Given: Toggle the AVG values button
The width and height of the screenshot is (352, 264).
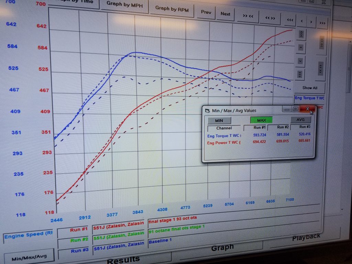Looking at the screenshot, I should [x=300, y=119].
